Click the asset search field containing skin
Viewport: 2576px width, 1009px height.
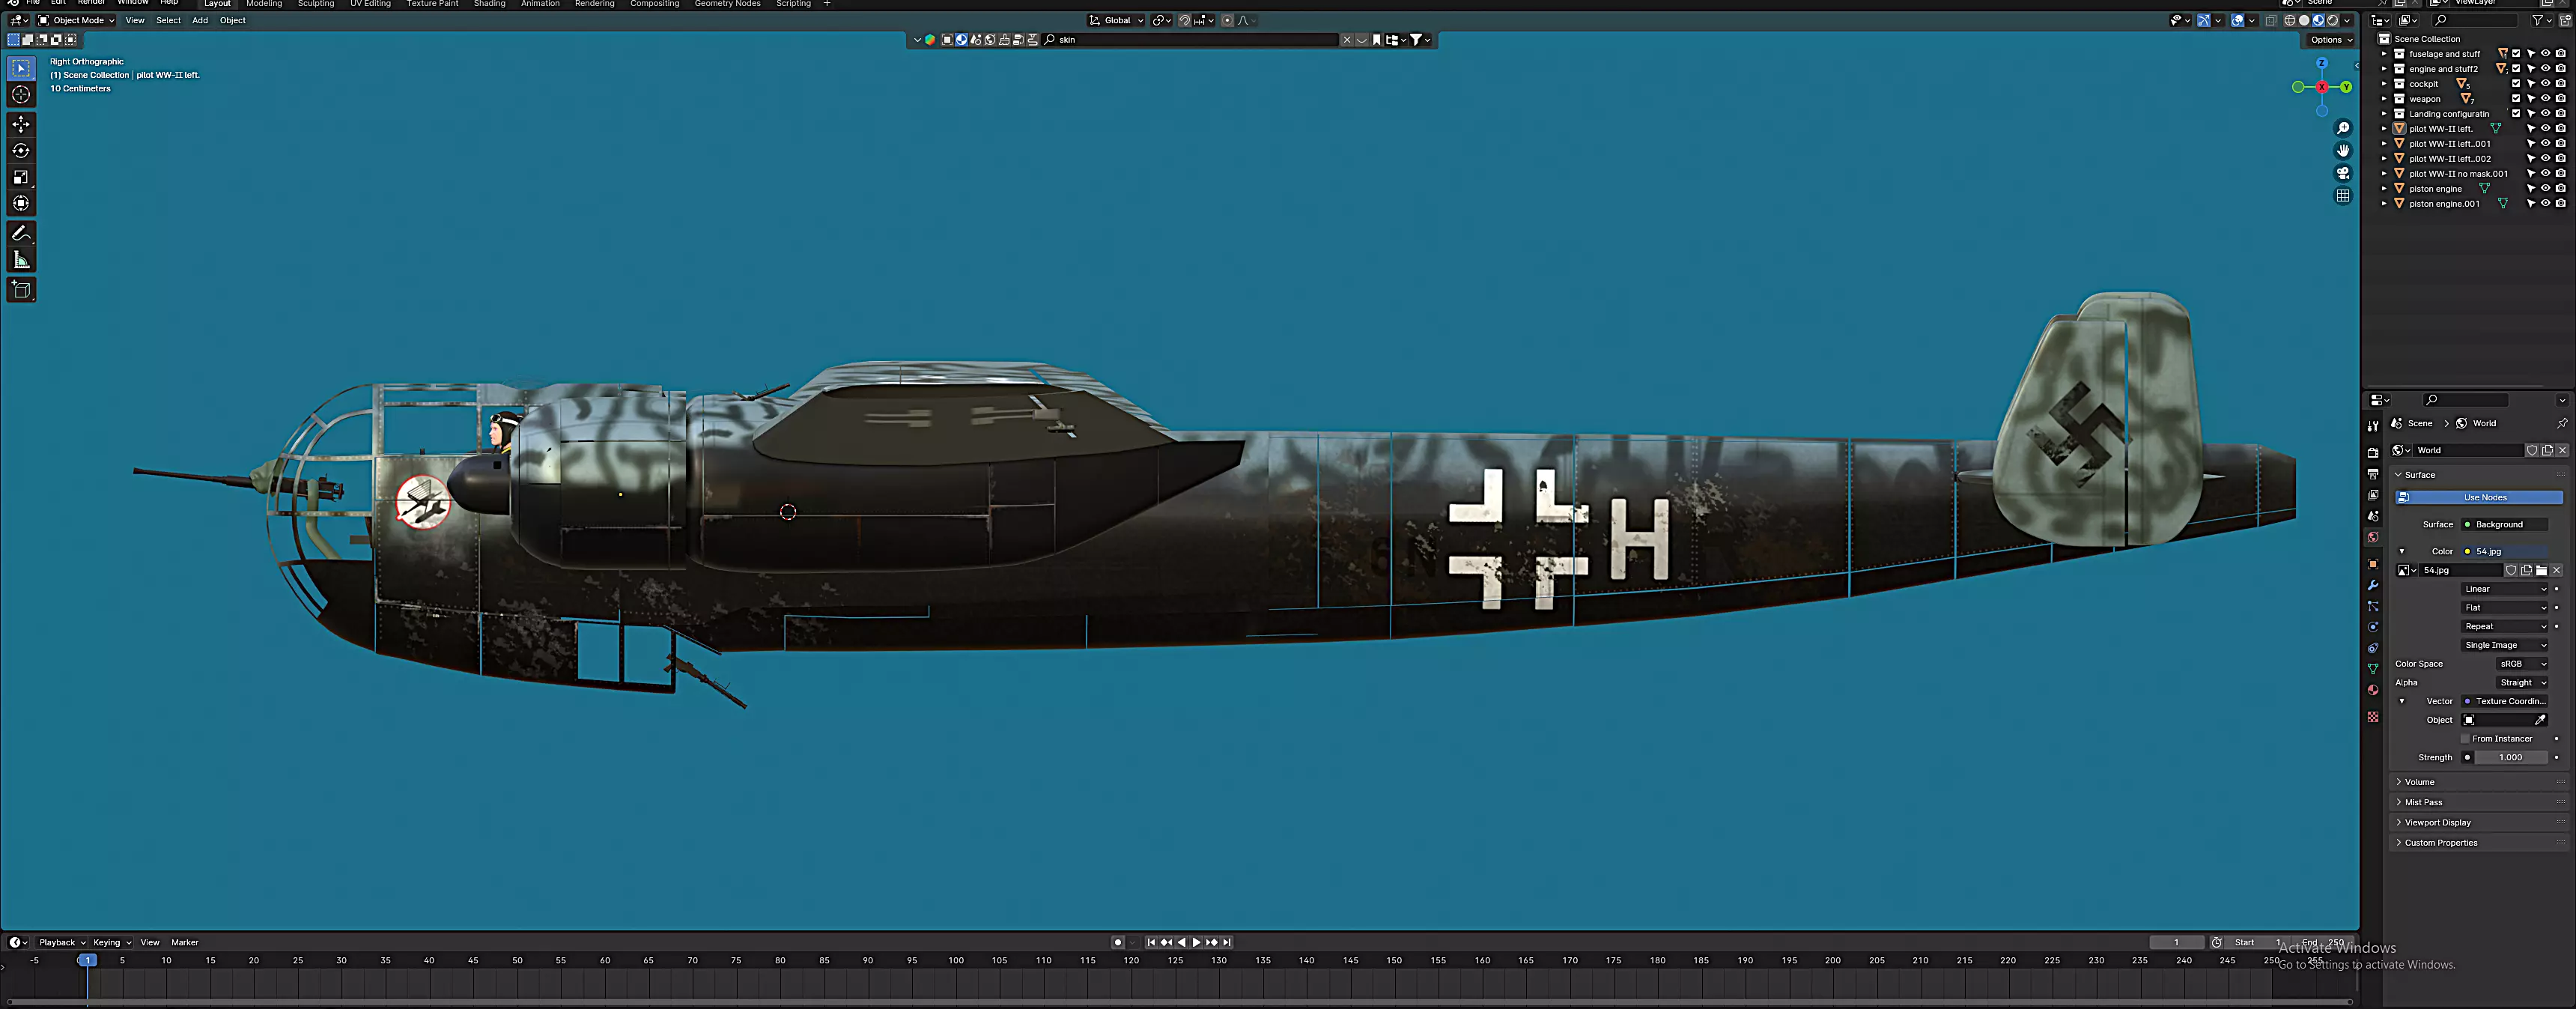1190,40
